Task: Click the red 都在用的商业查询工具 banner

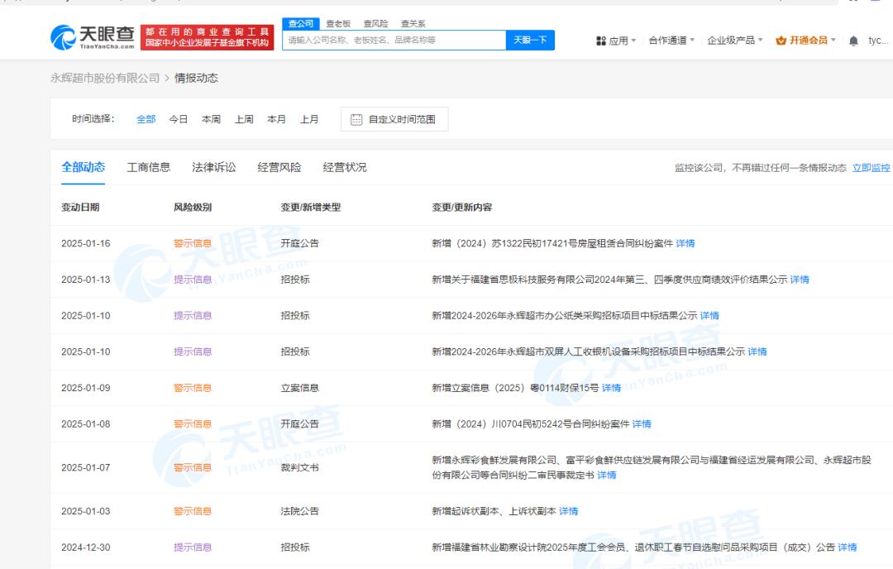Action: point(208,37)
